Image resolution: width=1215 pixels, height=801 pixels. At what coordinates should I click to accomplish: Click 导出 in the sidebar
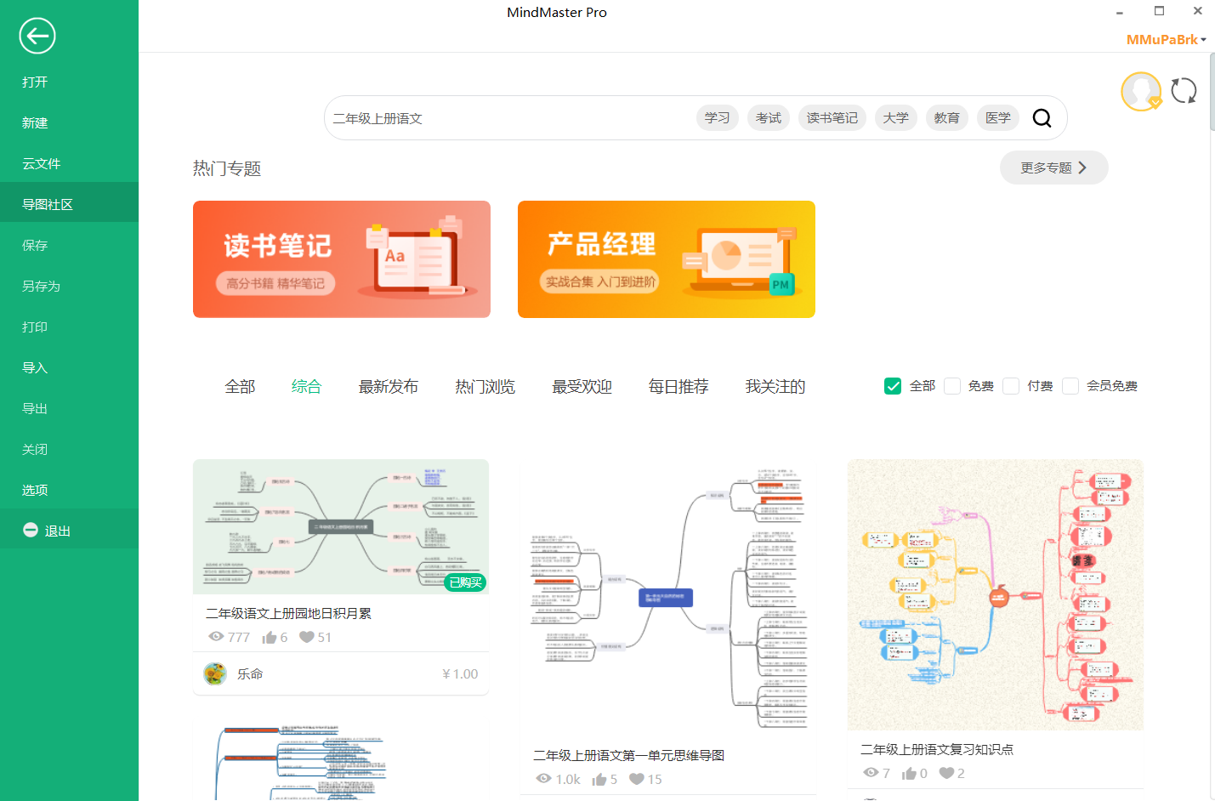click(69, 408)
